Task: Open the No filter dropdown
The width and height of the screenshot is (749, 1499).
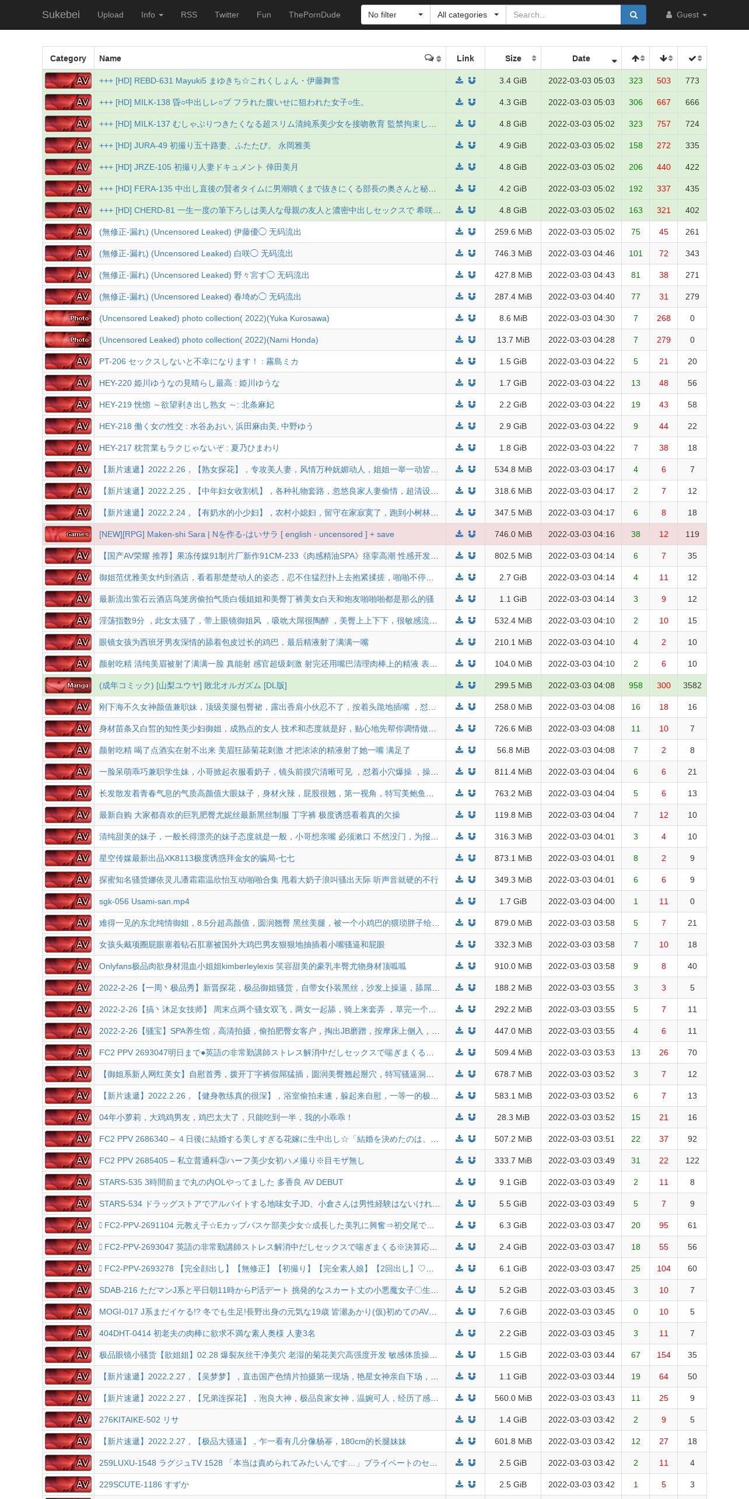Action: point(395,15)
